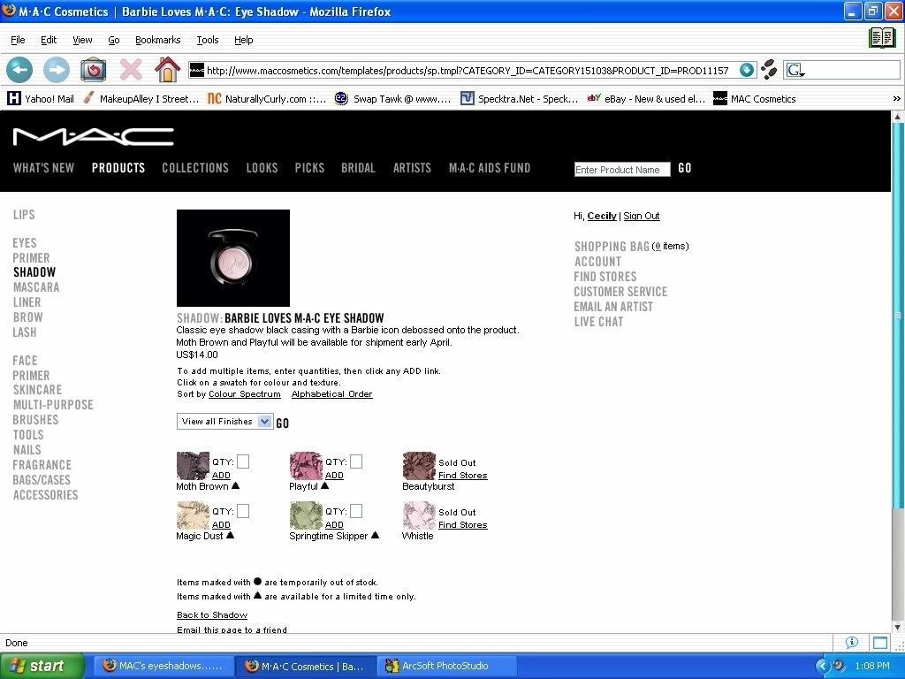Click the Springtime Skipper quantity box
This screenshot has width=905, height=679.
pos(356,511)
